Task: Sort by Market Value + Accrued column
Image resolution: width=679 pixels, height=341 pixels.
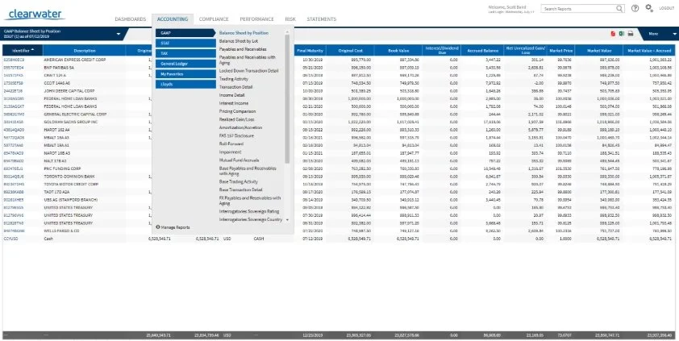Action: [x=651, y=51]
